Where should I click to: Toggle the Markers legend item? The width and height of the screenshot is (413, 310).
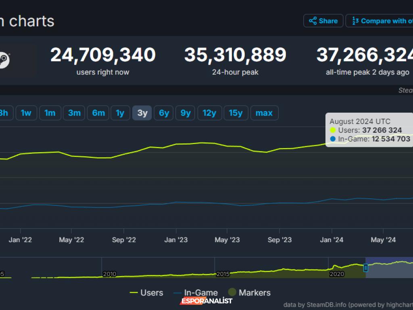[249, 293]
